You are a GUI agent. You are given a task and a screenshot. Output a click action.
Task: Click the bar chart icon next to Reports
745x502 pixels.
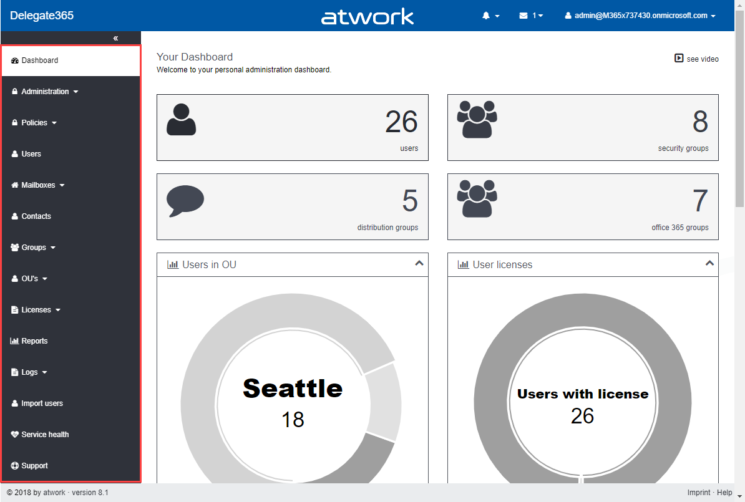(15, 341)
